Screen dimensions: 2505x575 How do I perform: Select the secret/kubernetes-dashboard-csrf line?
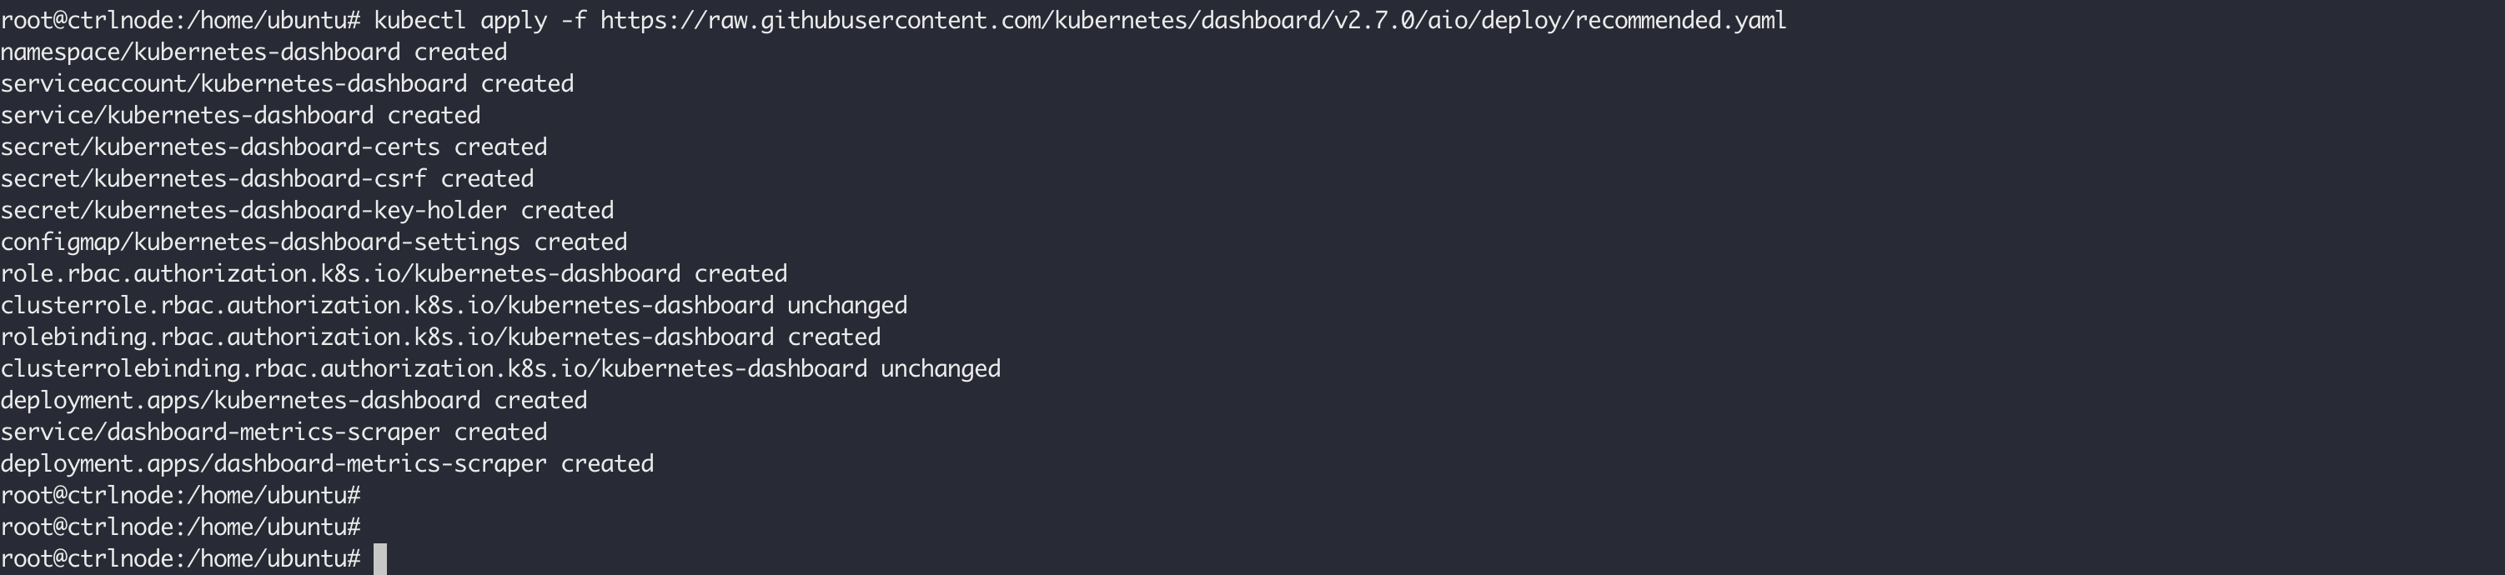(x=267, y=178)
